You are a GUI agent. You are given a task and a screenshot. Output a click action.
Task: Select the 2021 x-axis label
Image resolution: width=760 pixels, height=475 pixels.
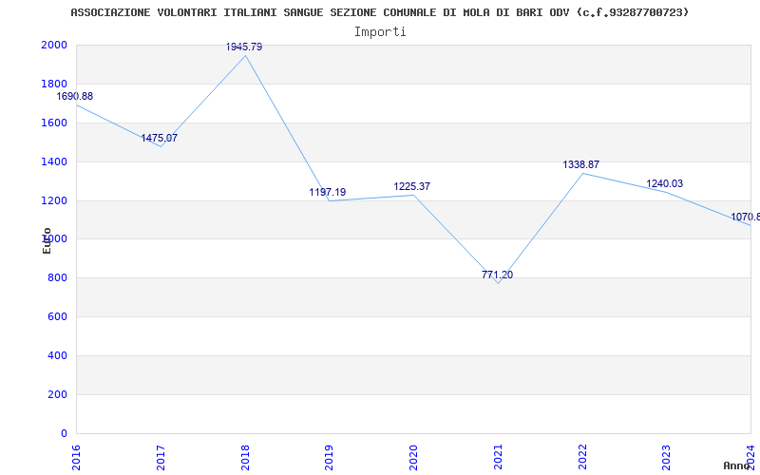click(x=498, y=457)
